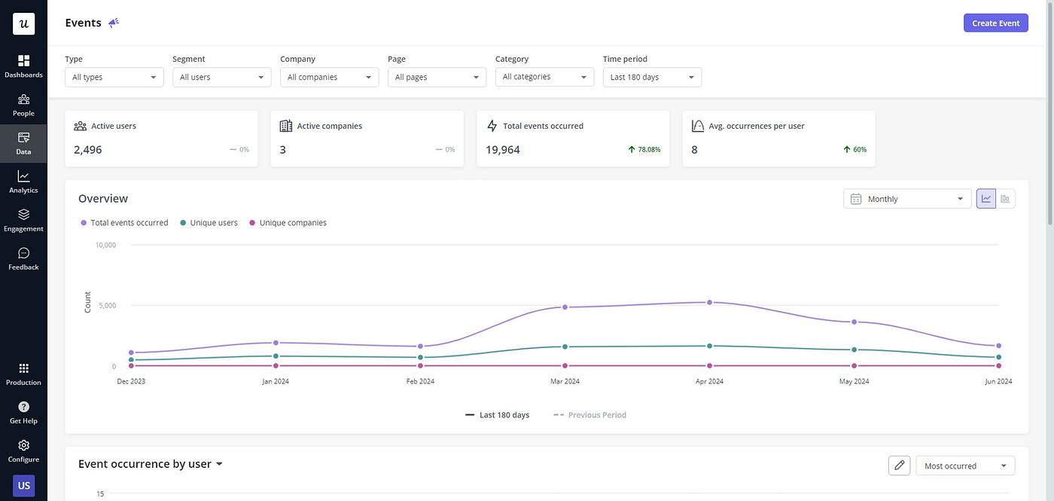Click the Apr 2024 Total events data point
The height and width of the screenshot is (501, 1054).
pos(709,303)
